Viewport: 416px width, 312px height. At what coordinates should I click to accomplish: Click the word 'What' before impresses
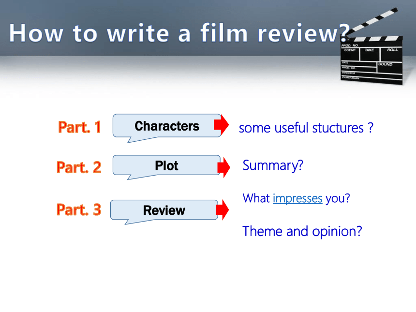point(256,198)
